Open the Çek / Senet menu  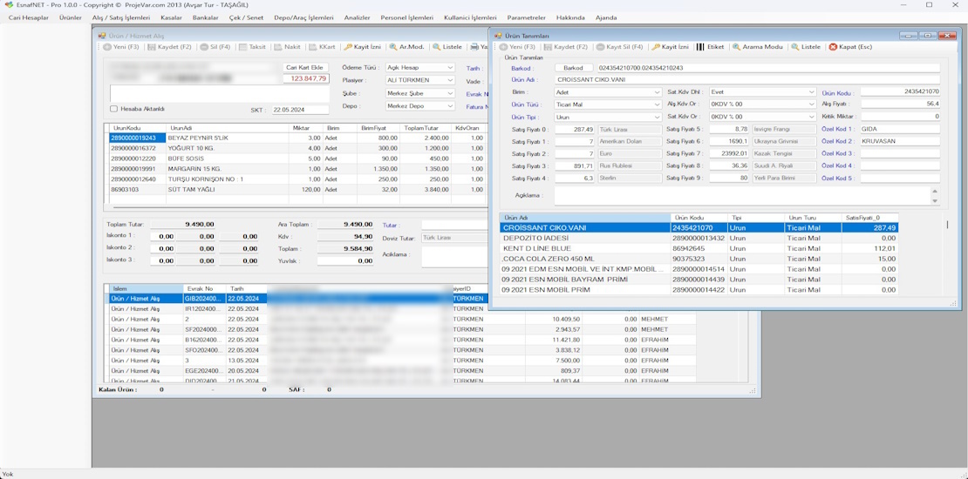(246, 18)
